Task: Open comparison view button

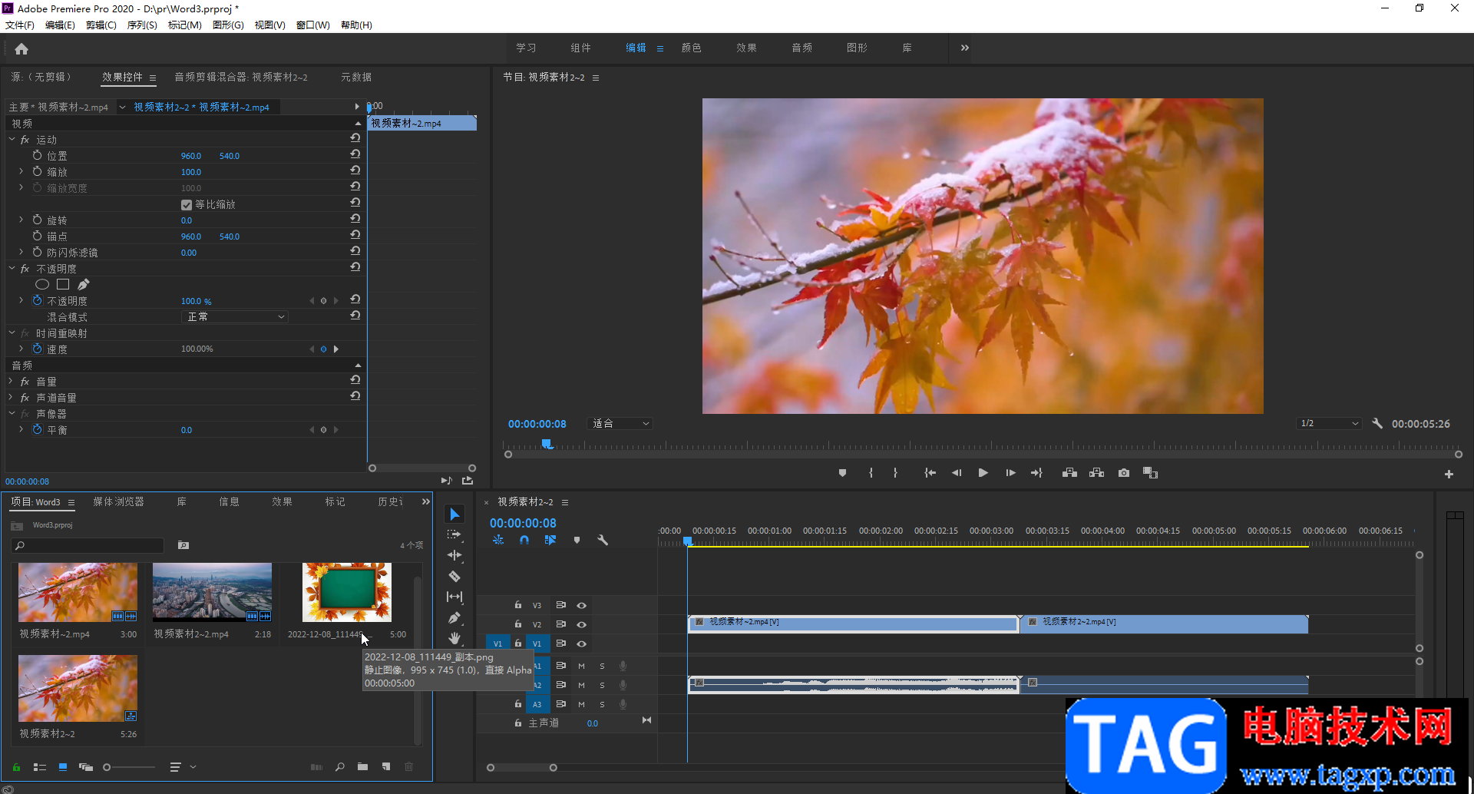Action: (x=1150, y=473)
